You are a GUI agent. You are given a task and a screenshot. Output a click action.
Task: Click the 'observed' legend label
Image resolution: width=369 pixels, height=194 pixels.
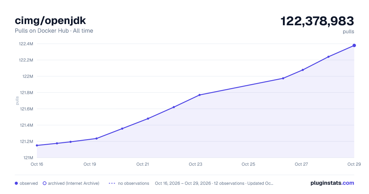(x=29, y=183)
